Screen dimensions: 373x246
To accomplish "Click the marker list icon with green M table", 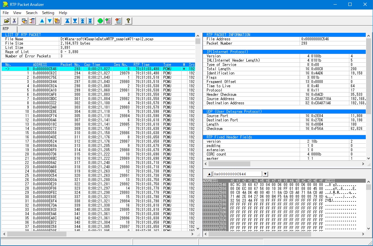I will [108, 21].
